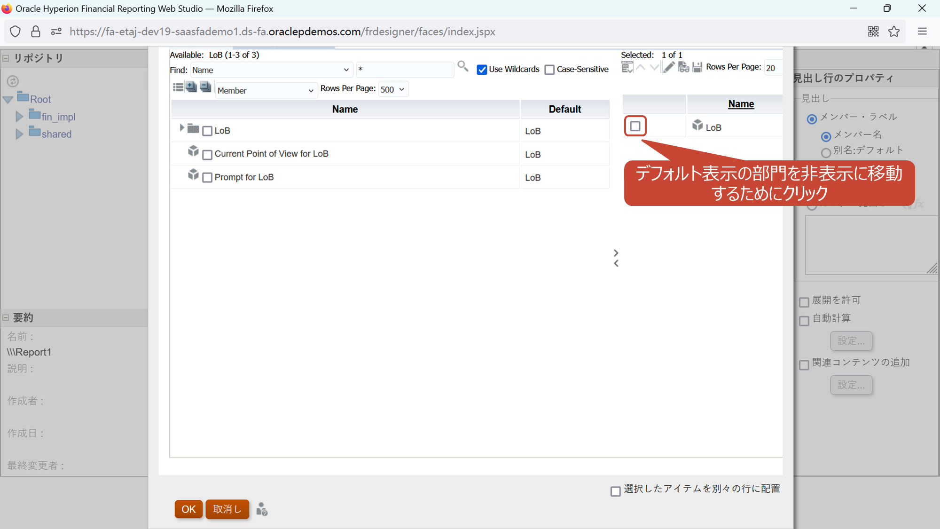Screen dimensions: 940x529
Task: Click the select-all list icon under Selected
Action: [x=627, y=67]
